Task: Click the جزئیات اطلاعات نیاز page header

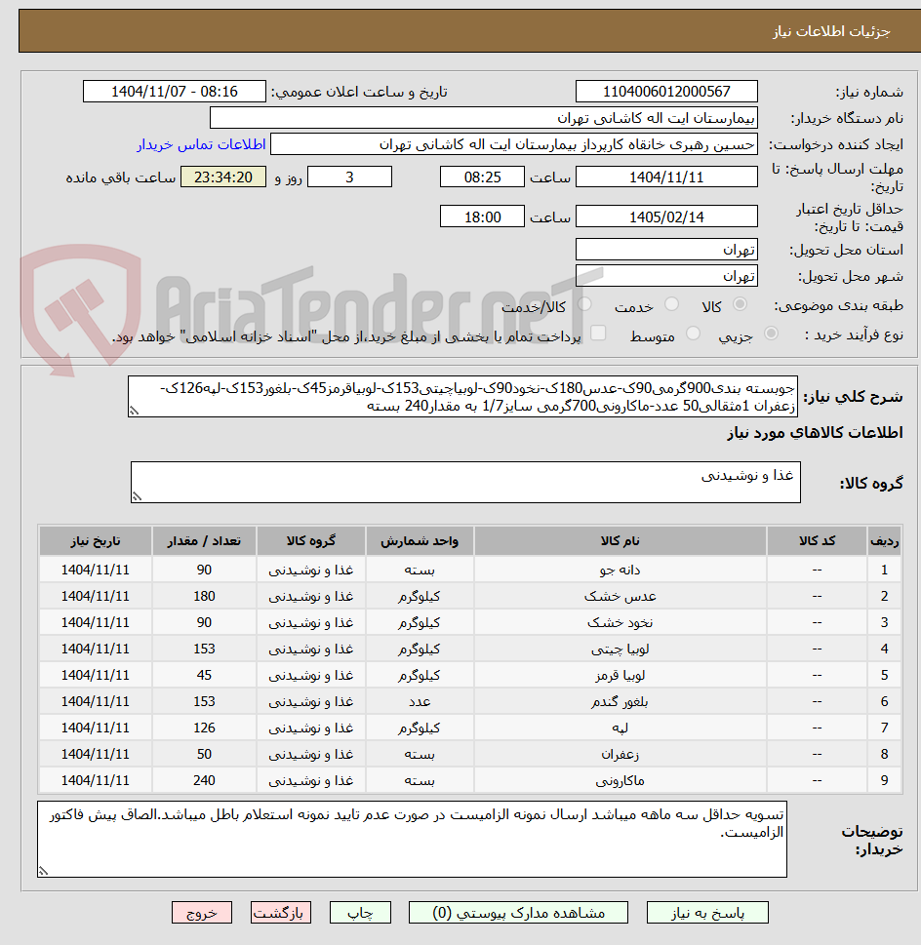Action: coord(832,31)
